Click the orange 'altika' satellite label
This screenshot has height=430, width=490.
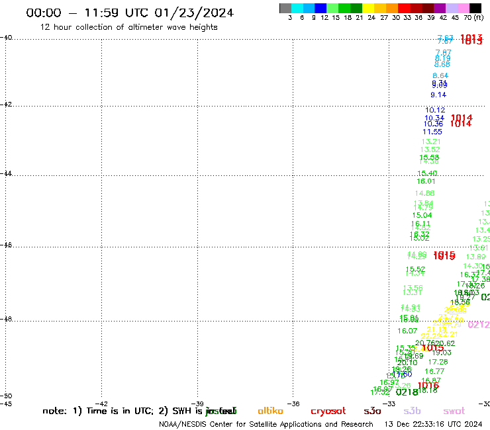click(x=270, y=411)
